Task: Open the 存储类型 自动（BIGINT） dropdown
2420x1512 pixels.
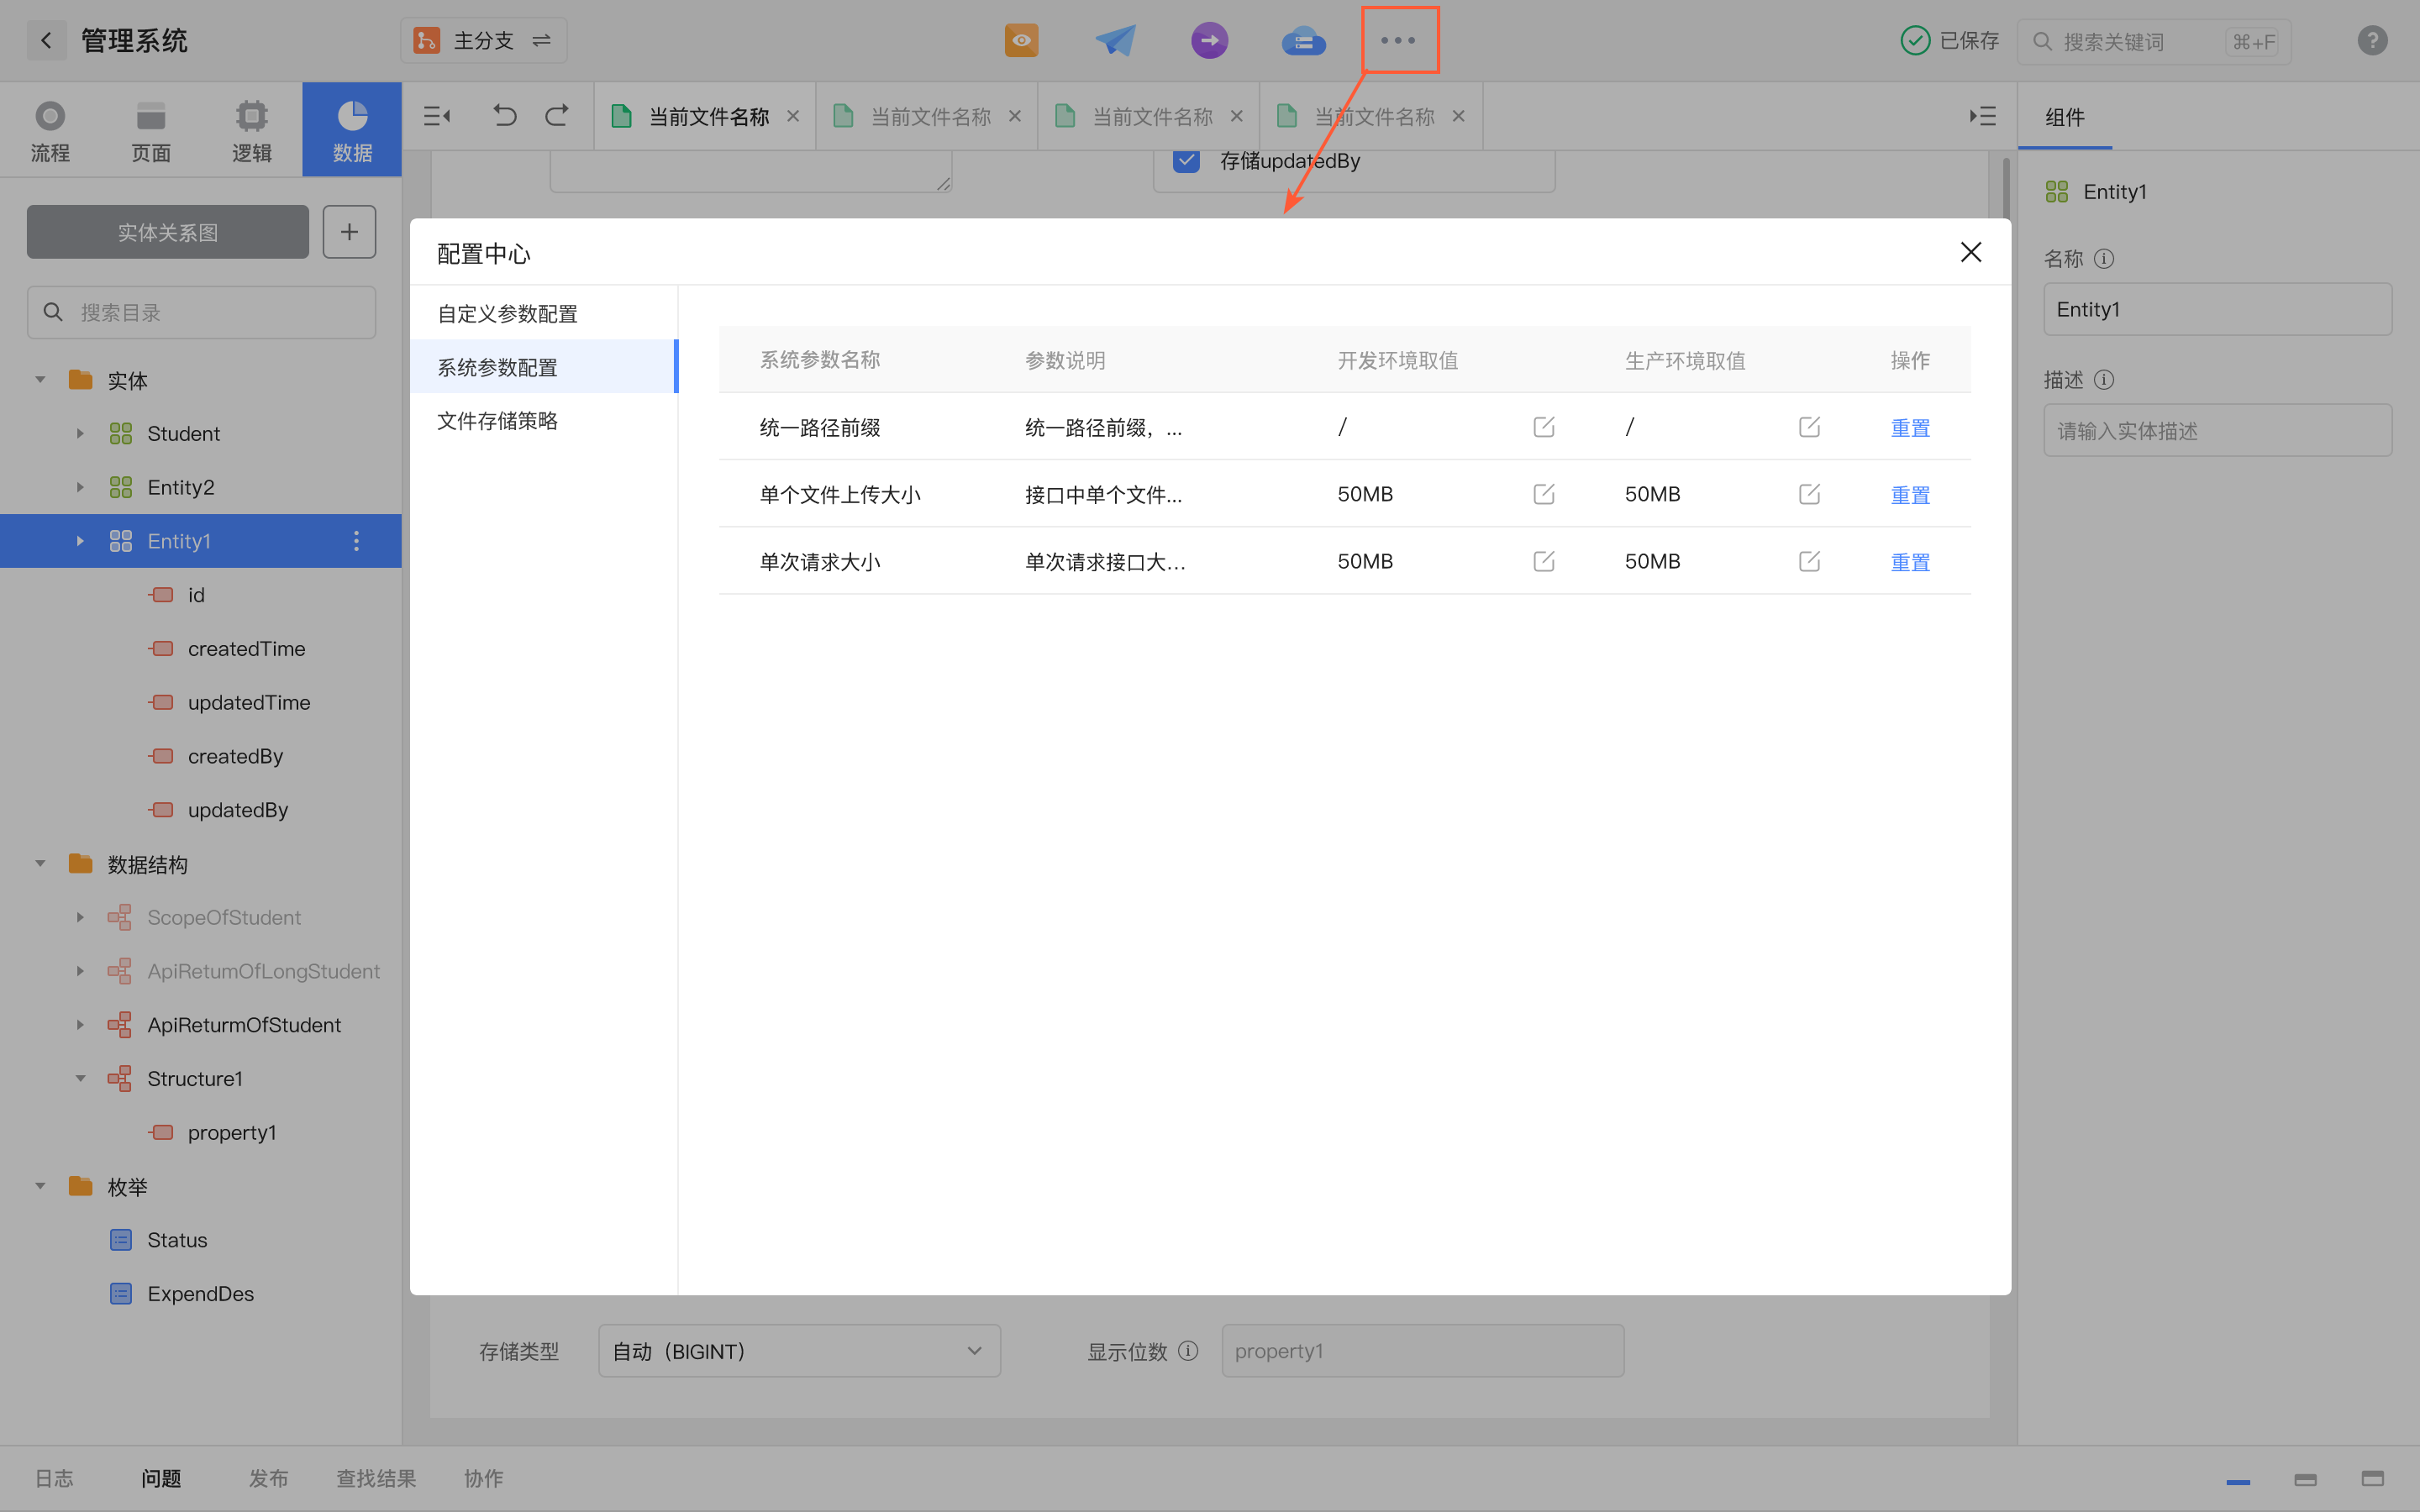Action: click(799, 1351)
